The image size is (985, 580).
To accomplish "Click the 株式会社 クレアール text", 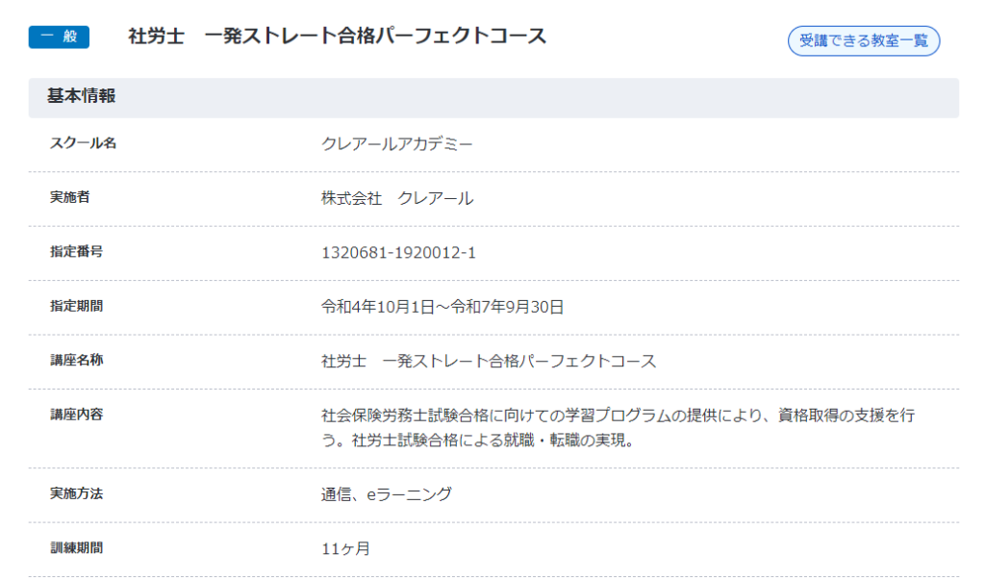I will click(x=396, y=198).
